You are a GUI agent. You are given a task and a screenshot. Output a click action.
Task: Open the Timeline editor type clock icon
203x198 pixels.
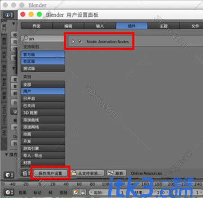[x=9, y=192]
